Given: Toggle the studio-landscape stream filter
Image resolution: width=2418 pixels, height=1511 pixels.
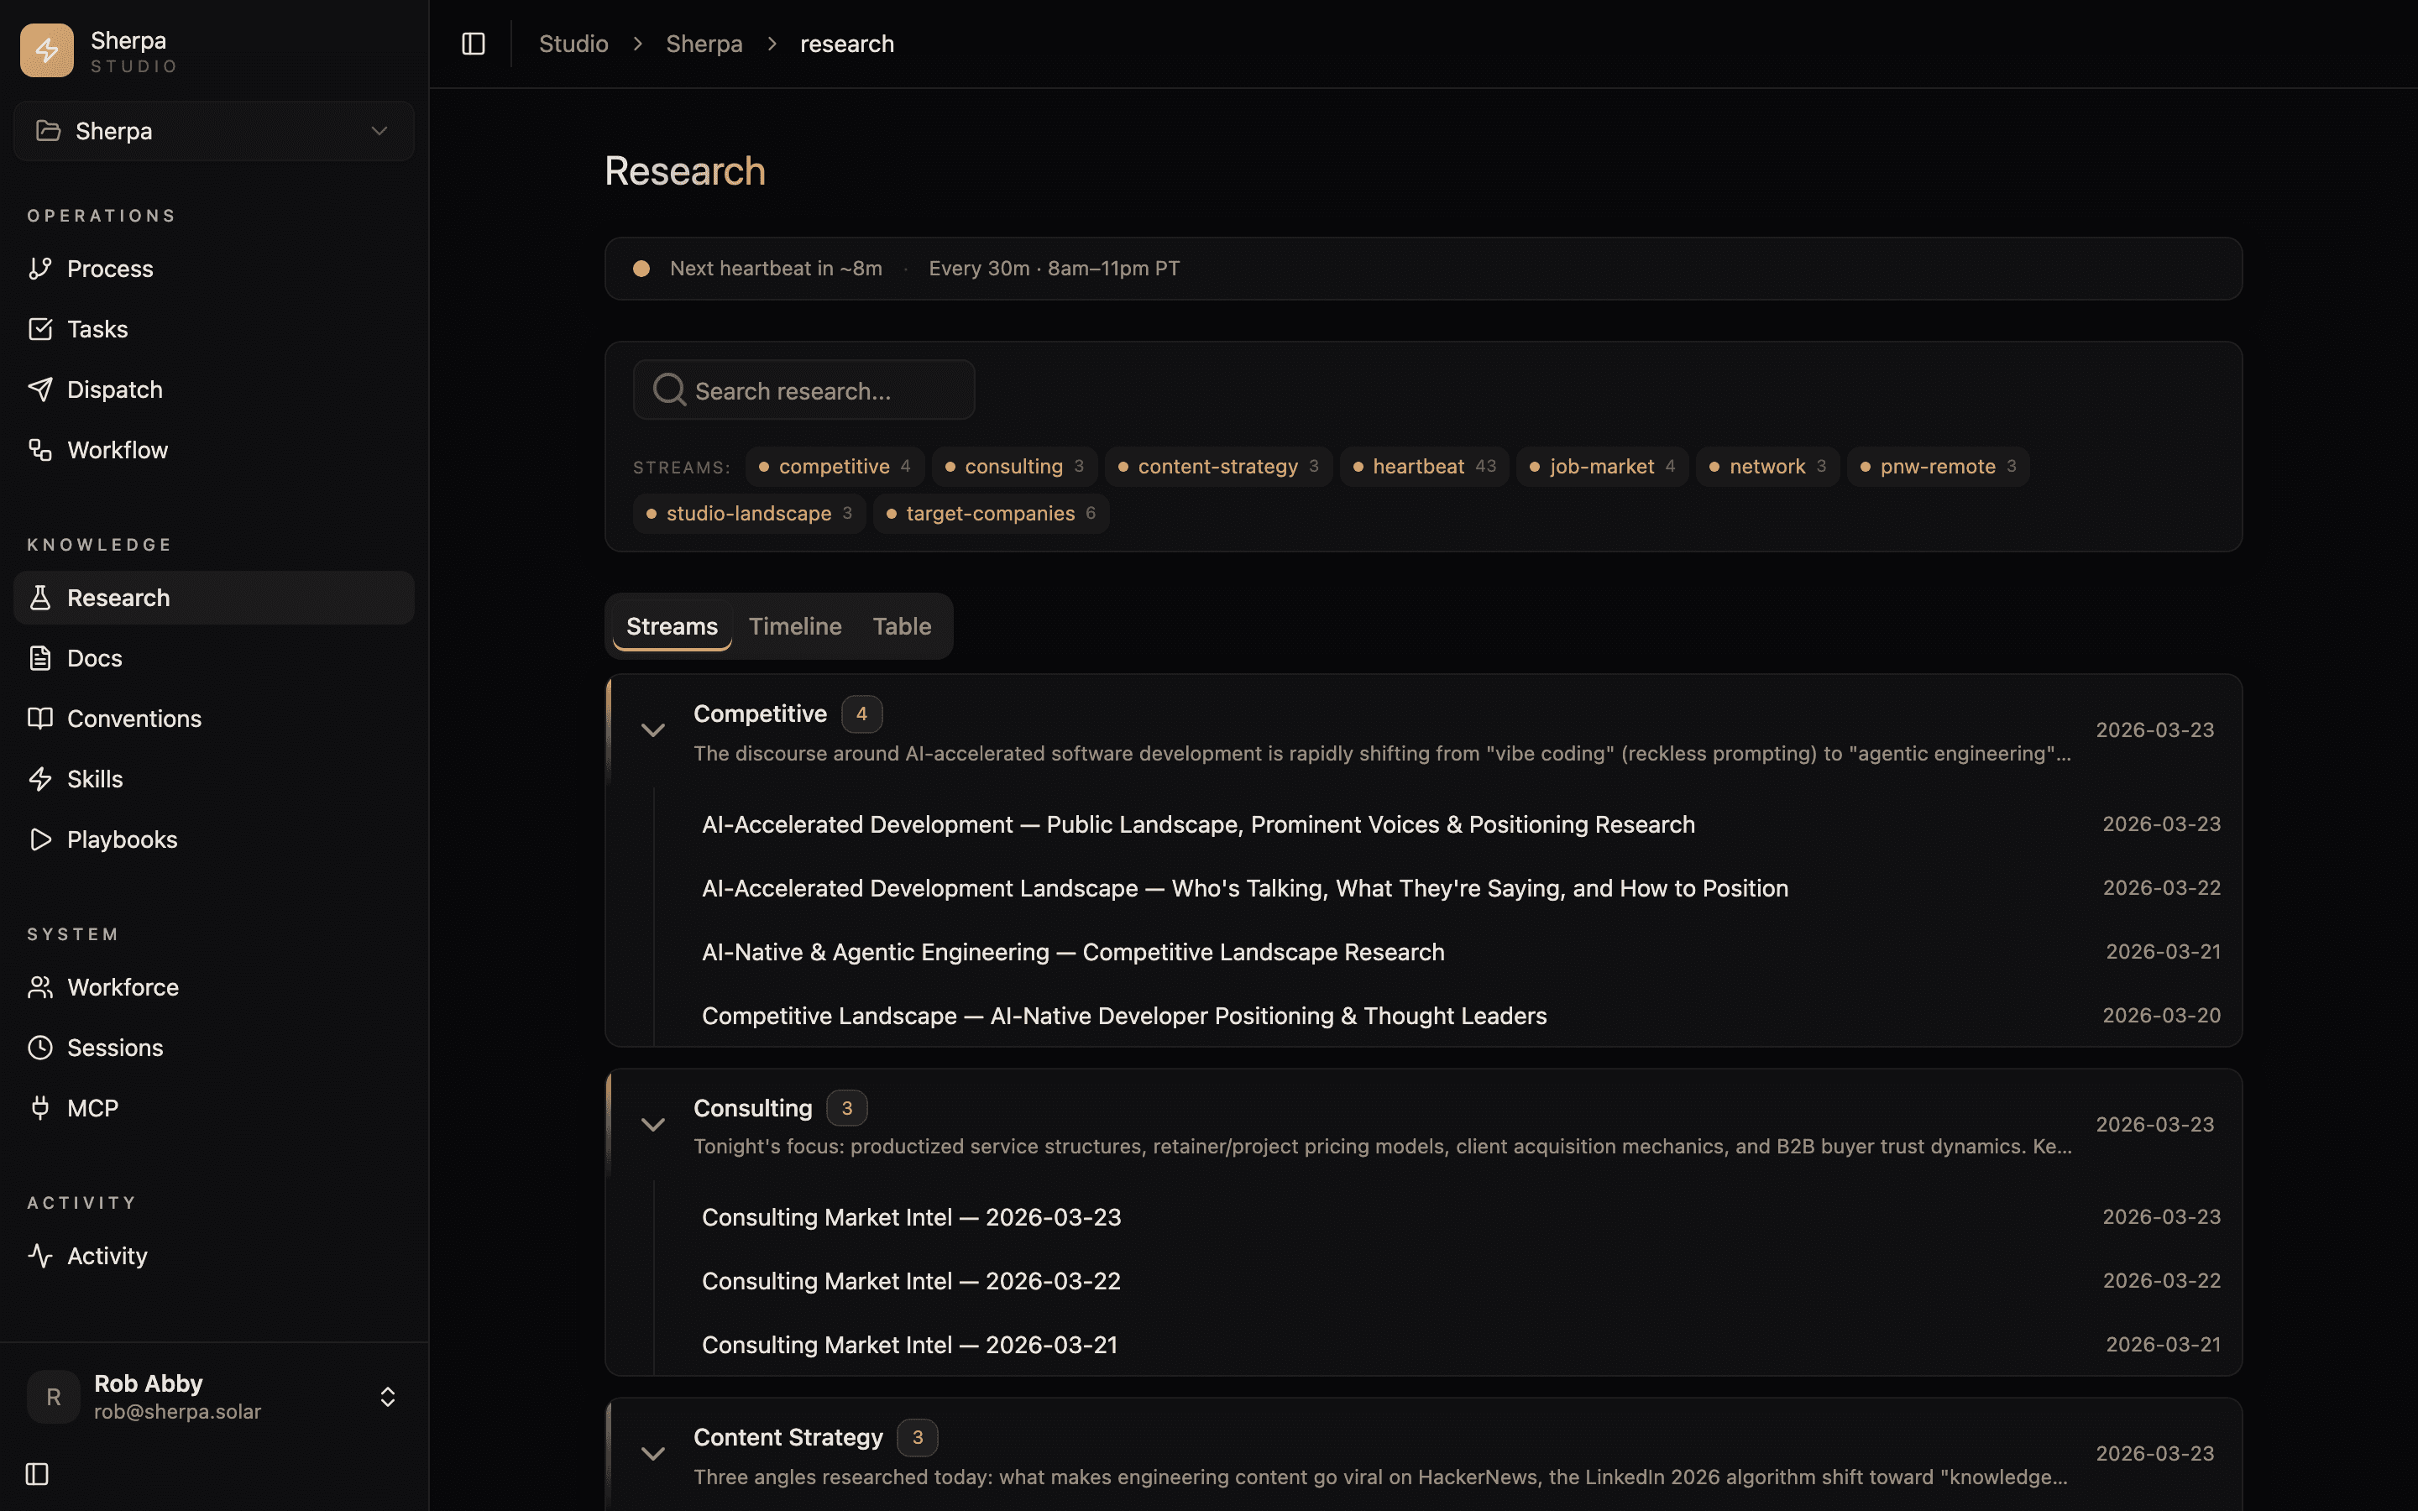Looking at the screenshot, I should 748,514.
